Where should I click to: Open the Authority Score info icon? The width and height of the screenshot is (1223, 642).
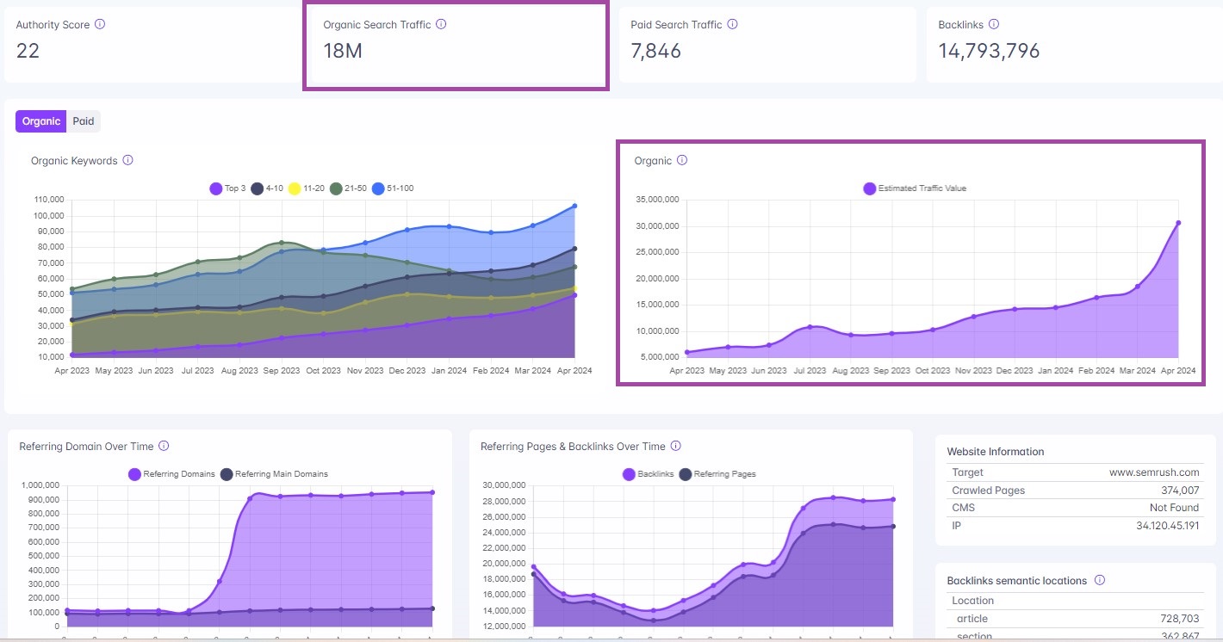pyautogui.click(x=100, y=25)
